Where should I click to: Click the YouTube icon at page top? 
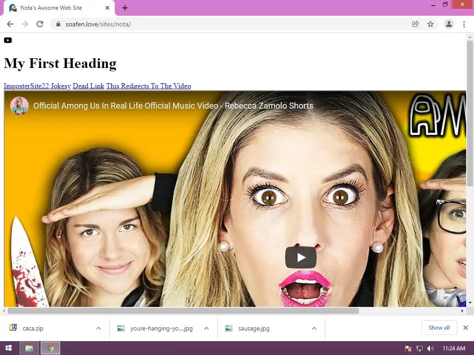click(x=8, y=40)
